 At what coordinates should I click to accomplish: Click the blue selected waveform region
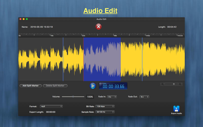(102, 59)
